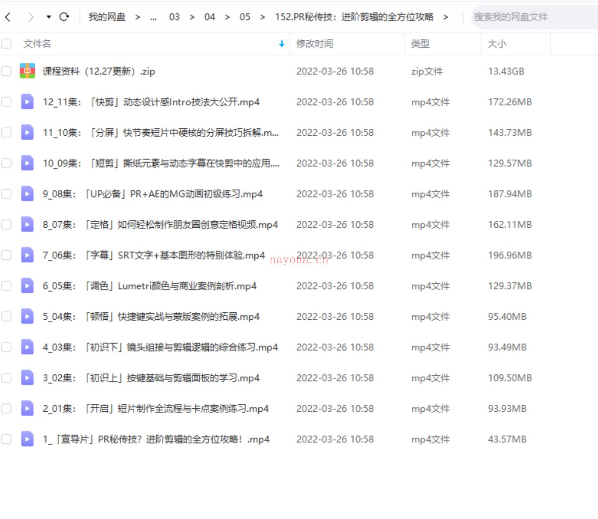Click video icon of 9_08集 file
The width and height of the screenshot is (598, 519).
pyautogui.click(x=27, y=194)
